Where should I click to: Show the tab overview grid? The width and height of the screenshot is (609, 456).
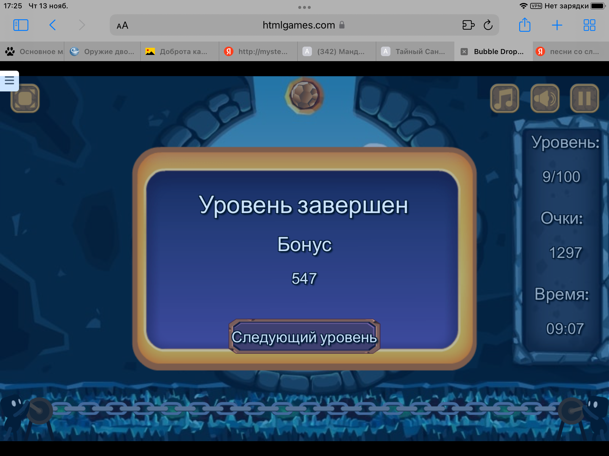pyautogui.click(x=589, y=25)
